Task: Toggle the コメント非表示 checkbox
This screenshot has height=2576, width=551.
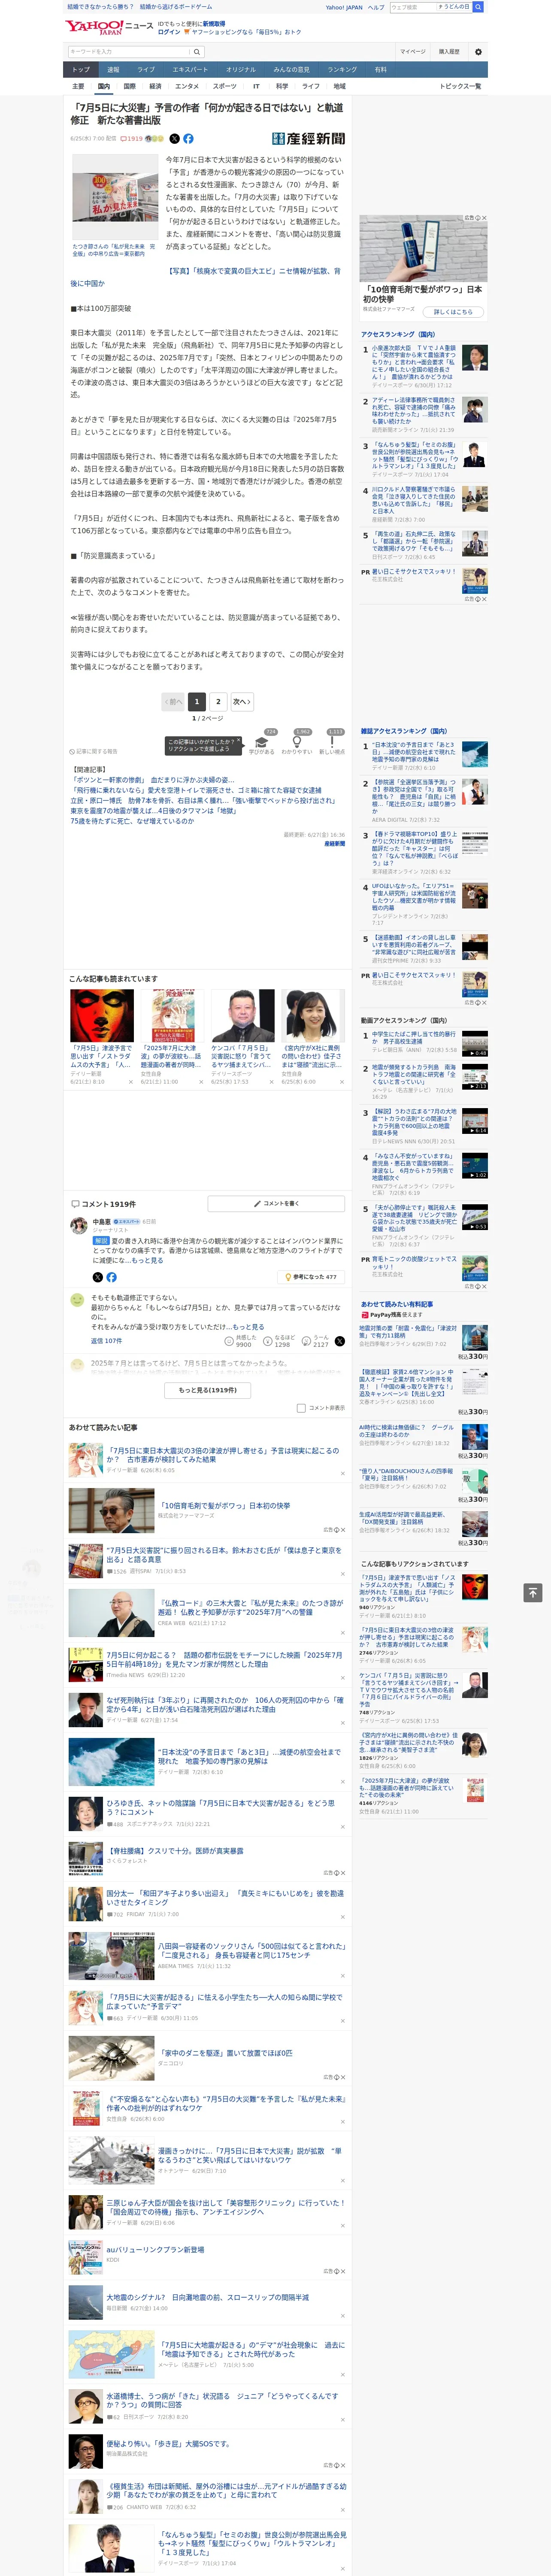Action: tap(301, 1408)
